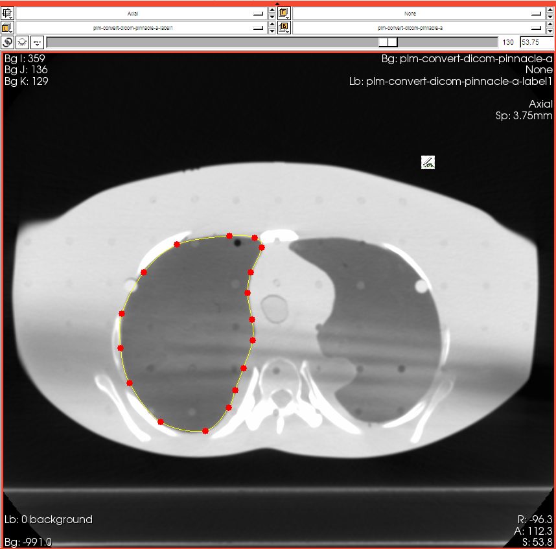The width and height of the screenshot is (556, 549).
Task: Click the foreground layer 'F' icon
Action: [284, 13]
